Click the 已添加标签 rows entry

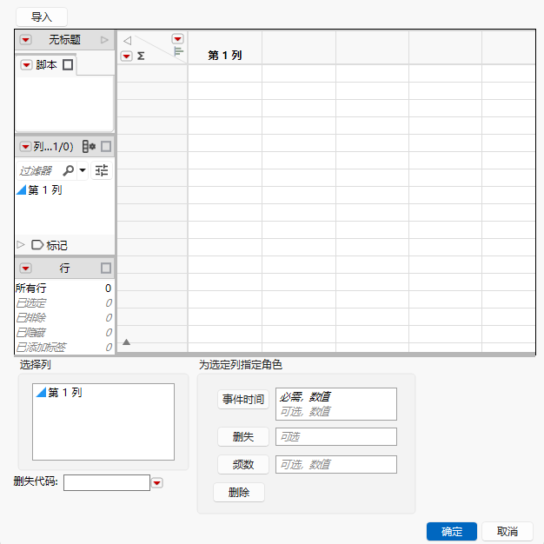[63, 347]
